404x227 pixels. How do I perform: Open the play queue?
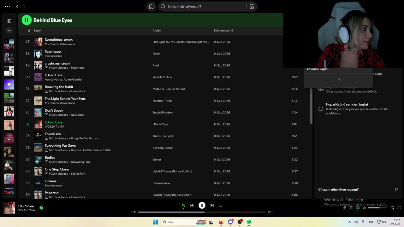351,208
